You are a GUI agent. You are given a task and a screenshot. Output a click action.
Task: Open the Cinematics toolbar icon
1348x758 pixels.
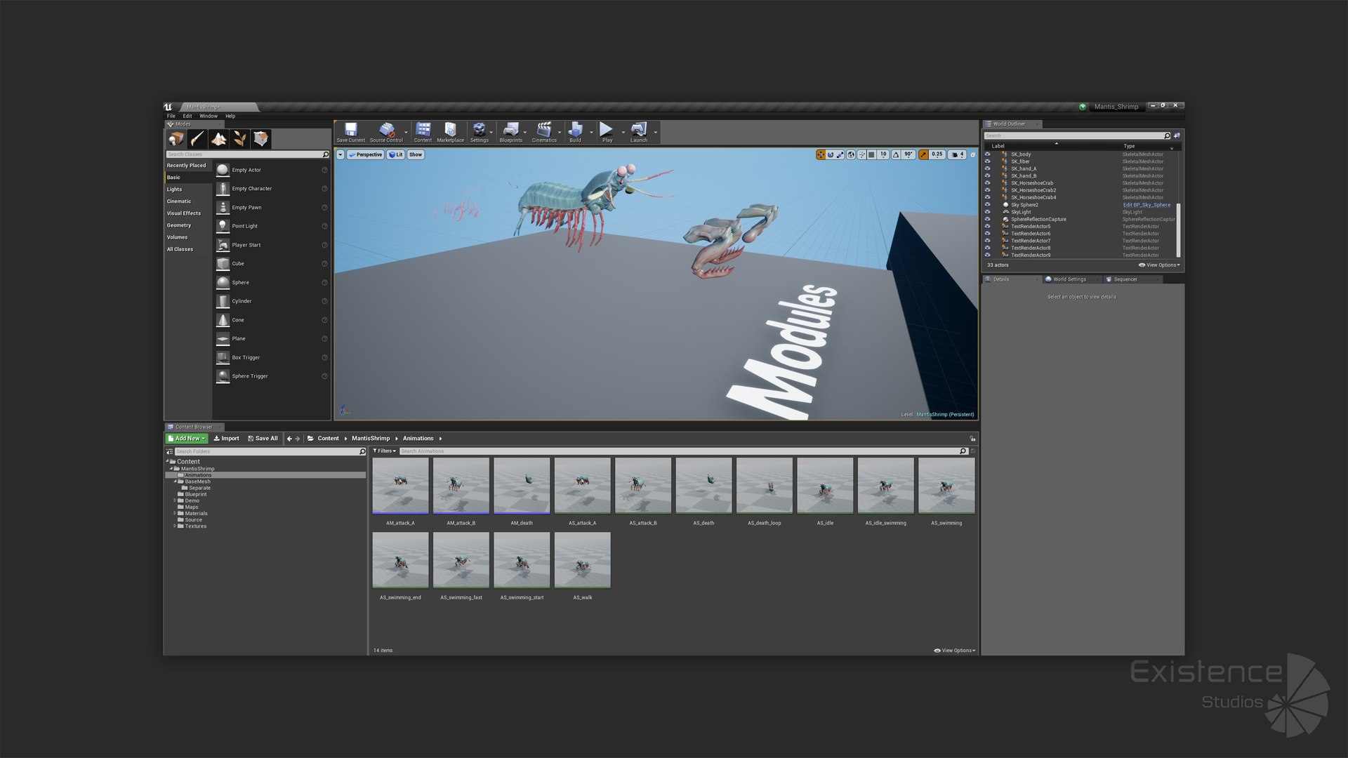coord(544,132)
